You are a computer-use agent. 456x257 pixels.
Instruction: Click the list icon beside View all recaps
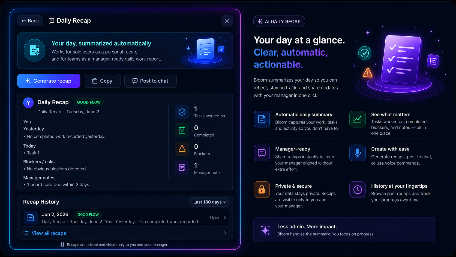click(x=26, y=233)
